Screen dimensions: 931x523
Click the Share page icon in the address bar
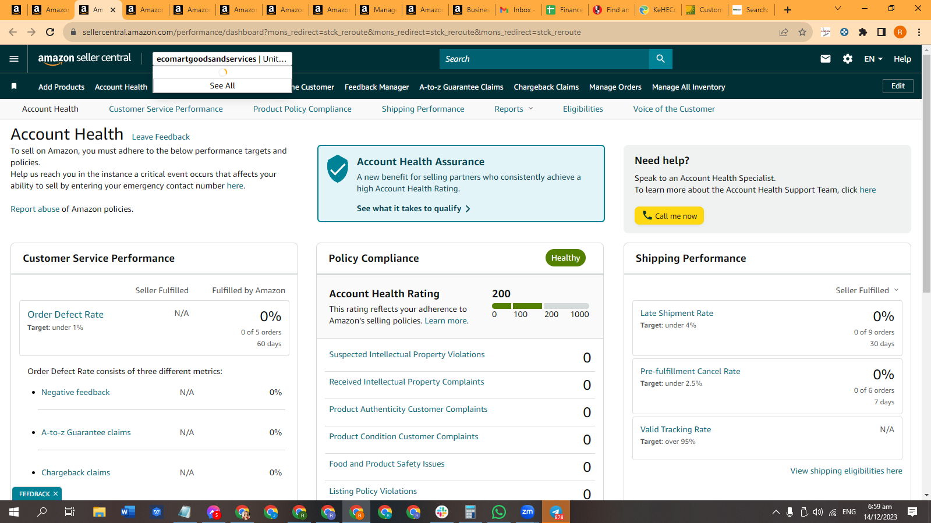[x=784, y=32]
